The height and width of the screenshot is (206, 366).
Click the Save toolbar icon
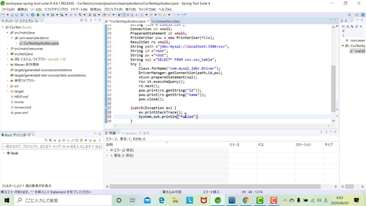[12, 15]
